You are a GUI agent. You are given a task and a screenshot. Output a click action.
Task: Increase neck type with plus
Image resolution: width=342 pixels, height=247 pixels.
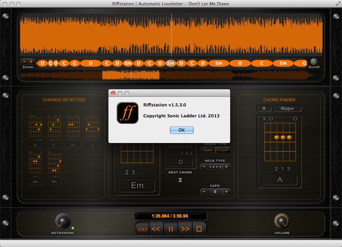[226, 167]
